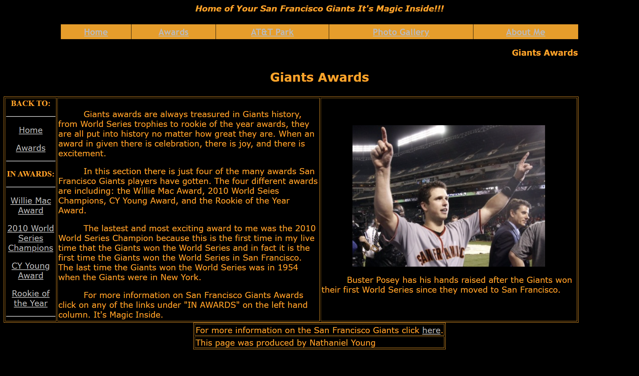Viewport: 639px width, 376px height.
Task: Click the 'here' link for more Giants information
Action: [431, 330]
